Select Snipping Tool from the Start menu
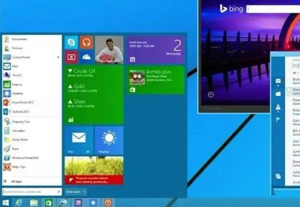Viewport: 300px width, 207px height. 21,121
